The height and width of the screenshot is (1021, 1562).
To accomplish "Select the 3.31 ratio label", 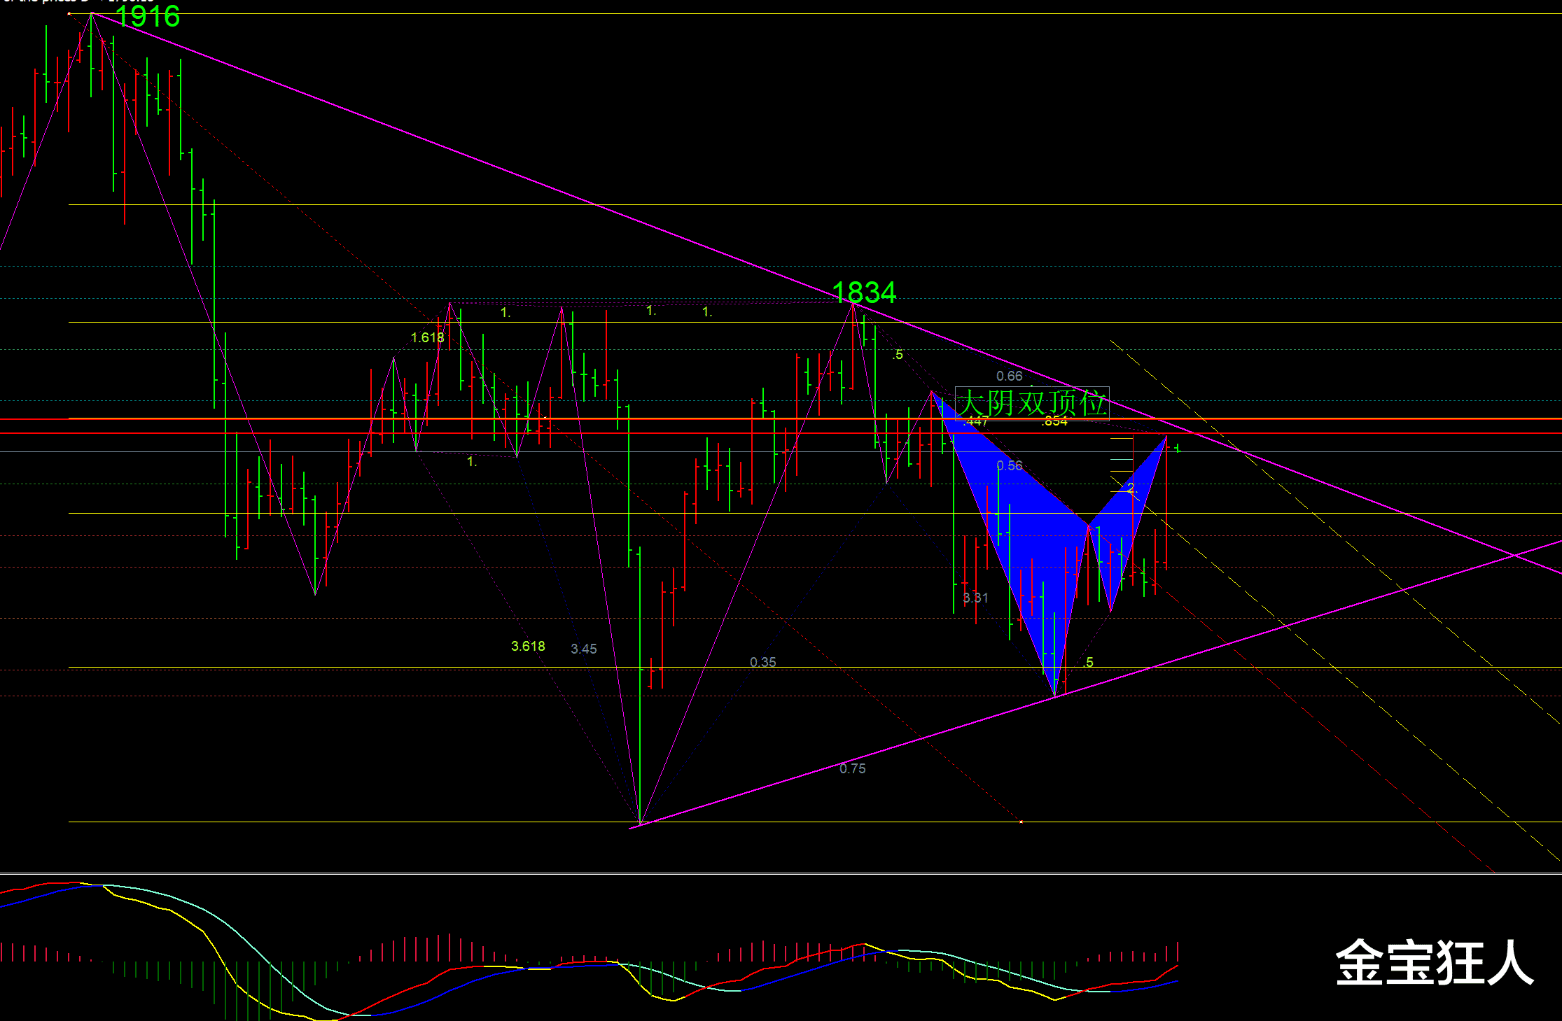I will 975,598.
